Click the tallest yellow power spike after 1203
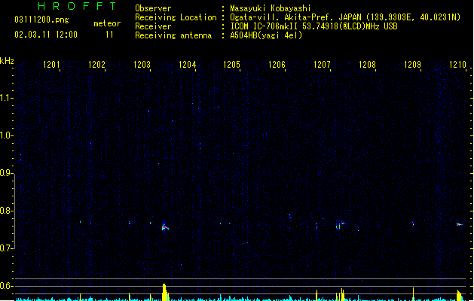 [165, 292]
